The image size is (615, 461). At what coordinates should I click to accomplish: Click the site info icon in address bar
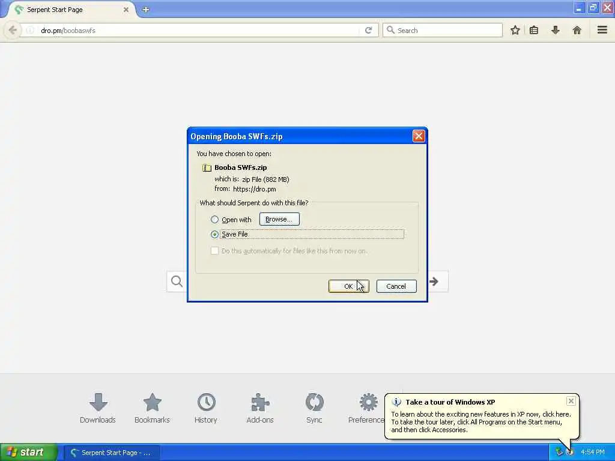pos(30,30)
